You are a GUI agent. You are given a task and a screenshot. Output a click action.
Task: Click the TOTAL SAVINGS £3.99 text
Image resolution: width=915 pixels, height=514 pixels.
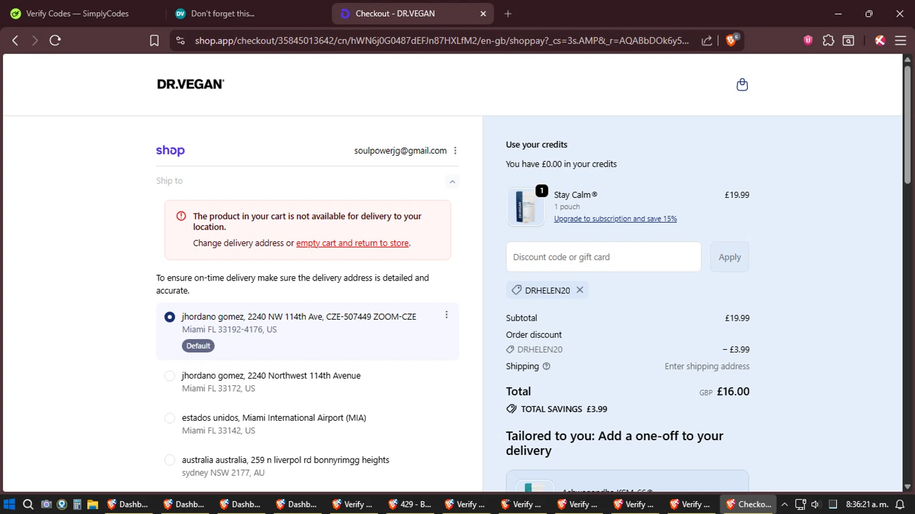click(x=564, y=409)
